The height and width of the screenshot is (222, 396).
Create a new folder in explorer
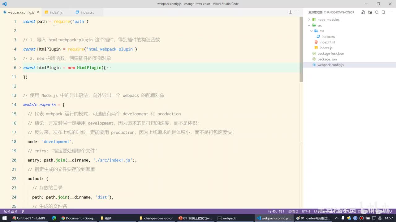(370, 12)
